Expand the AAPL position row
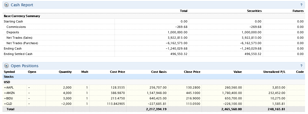Screen dimensions: 308x114 click(9, 87)
